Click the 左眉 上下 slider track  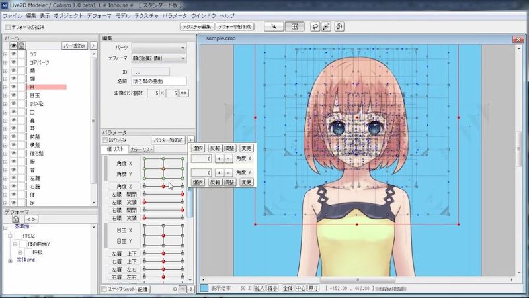[163, 253]
